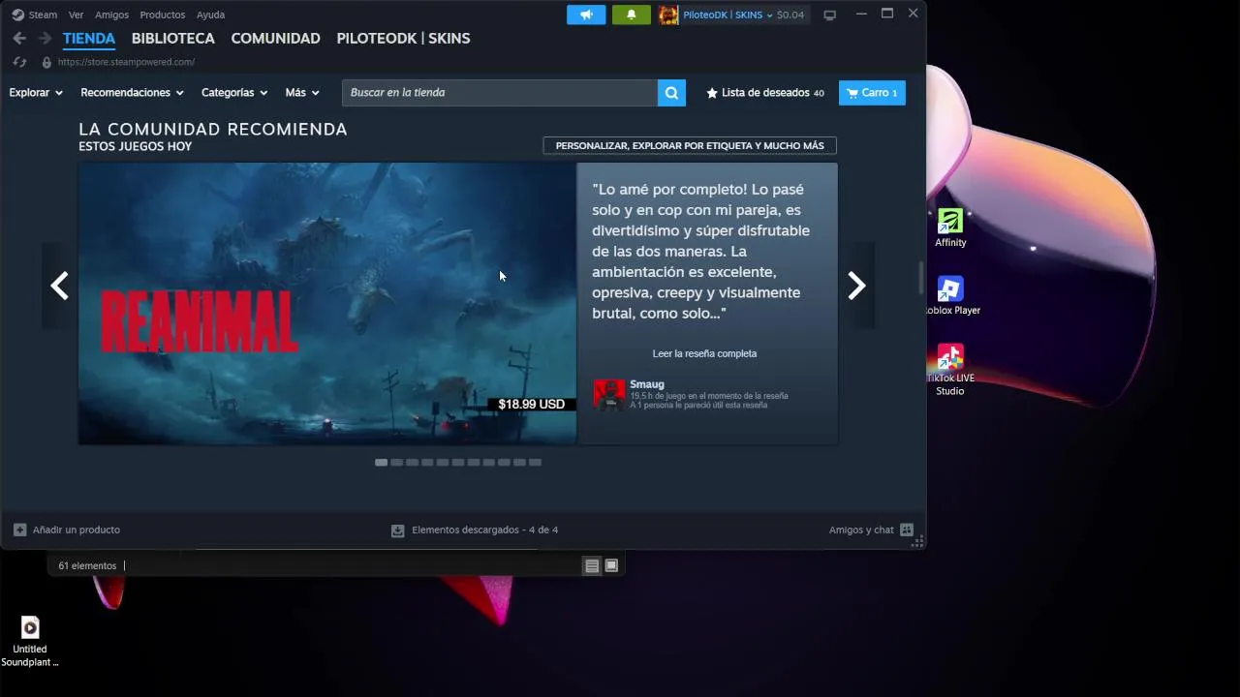Show next recommendation with right carousel arrow
Image resolution: width=1240 pixels, height=697 pixels.
coord(856,286)
